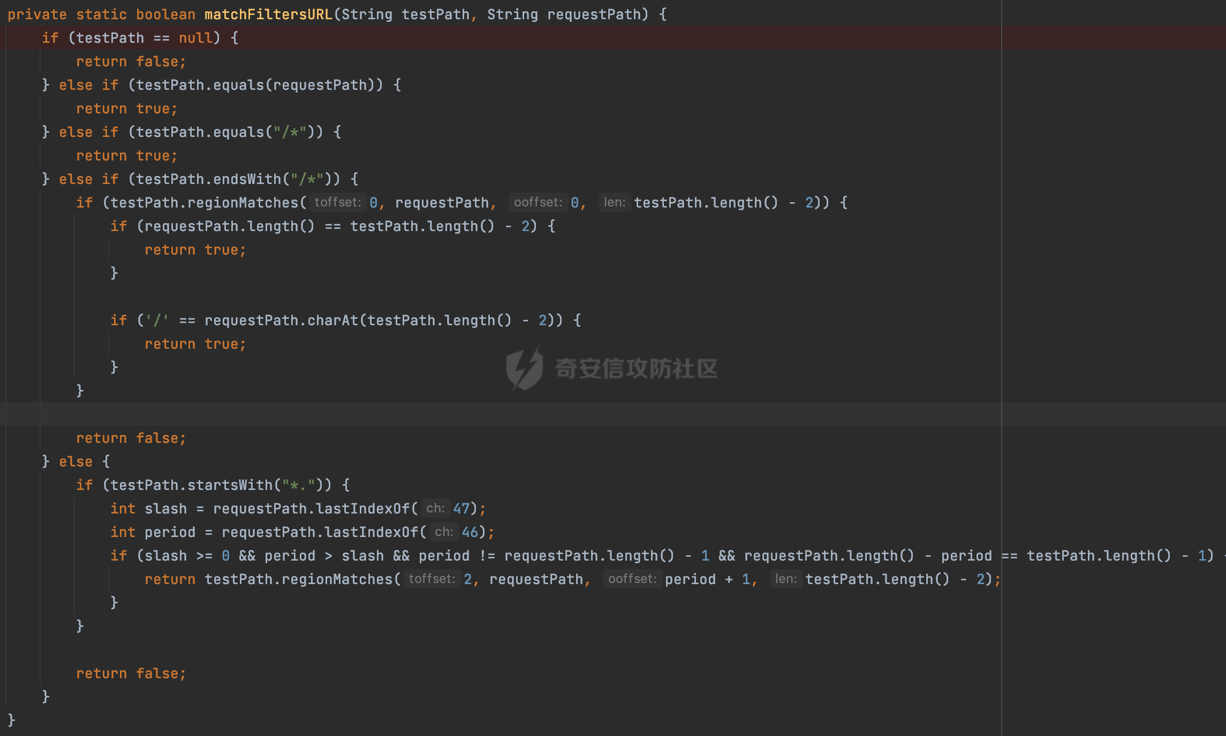This screenshot has width=1226, height=736.
Task: Click the 'ch:' hint before 46
Action: (444, 532)
